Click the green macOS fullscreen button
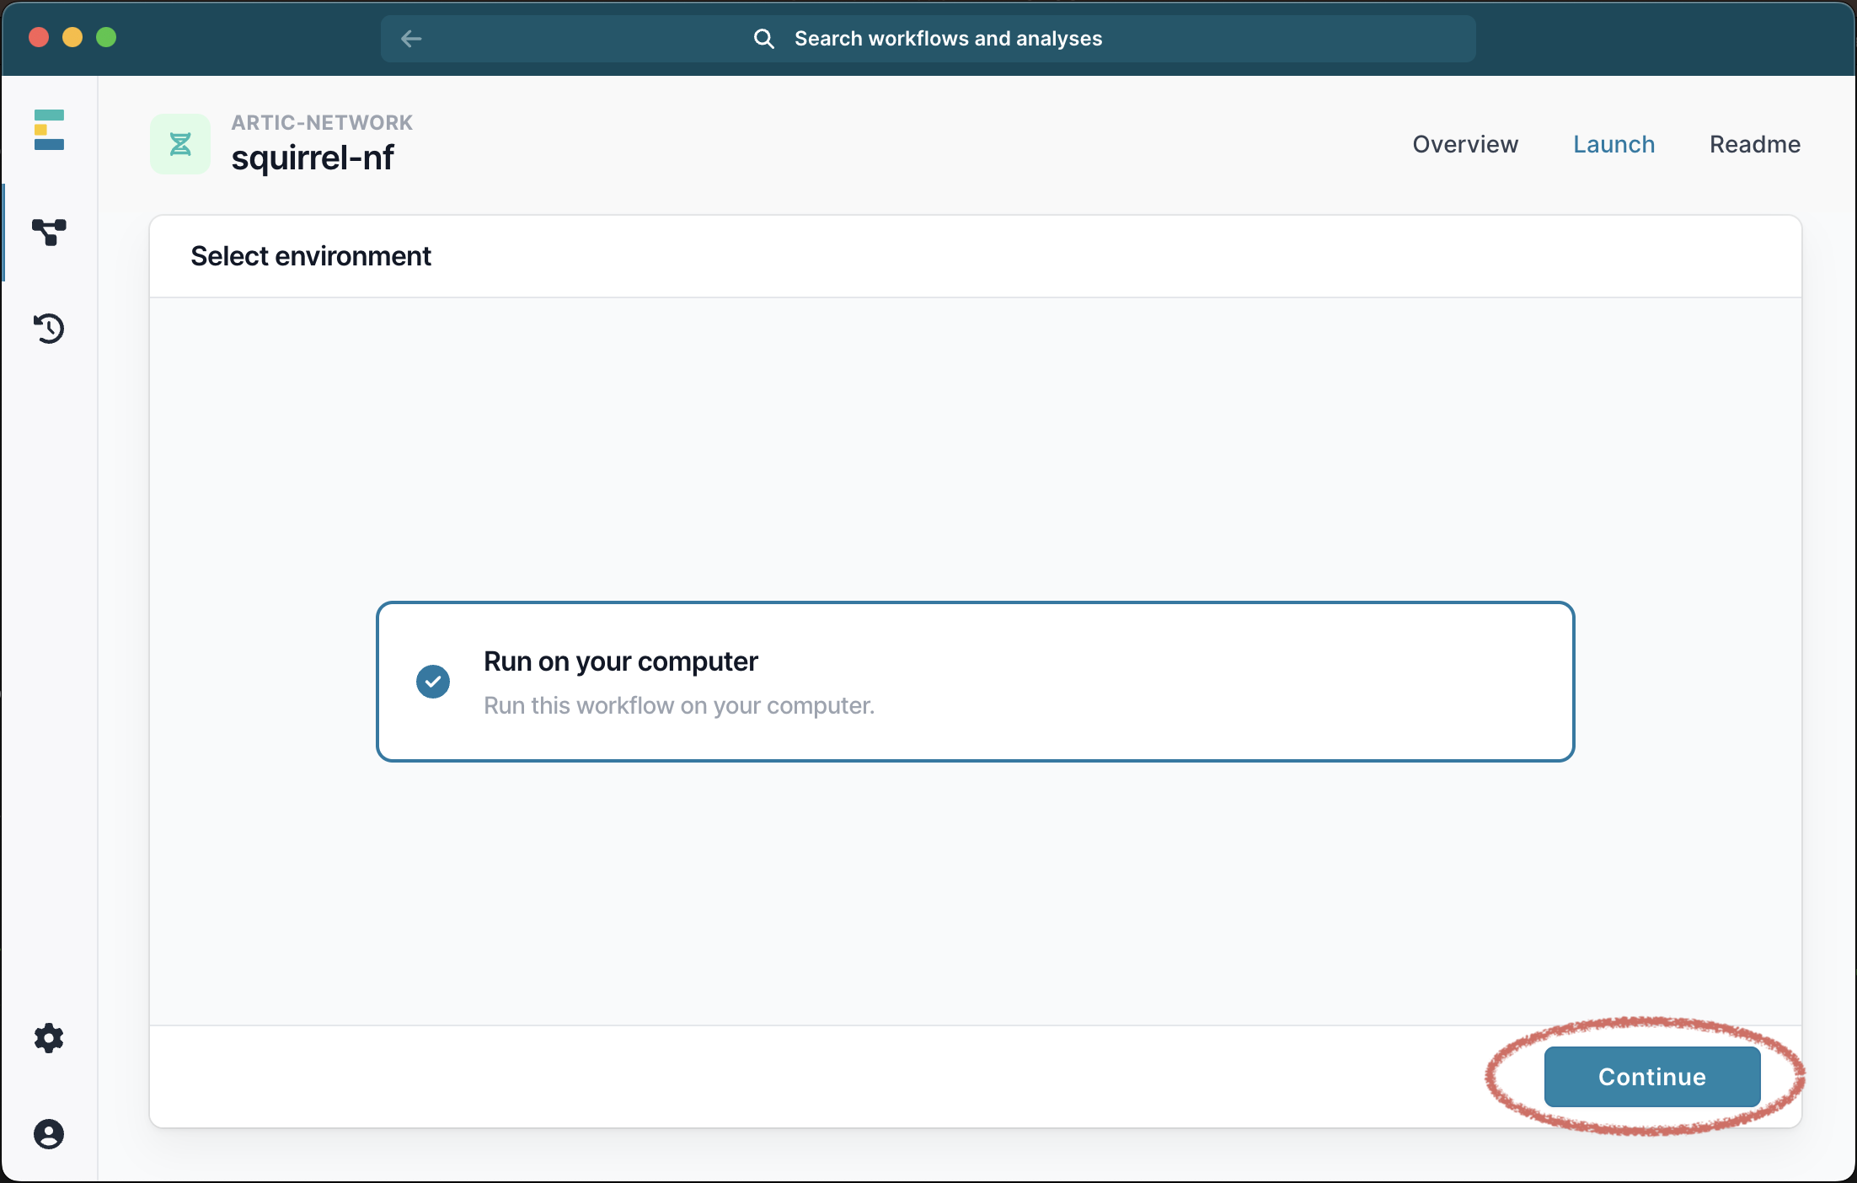 106,37
